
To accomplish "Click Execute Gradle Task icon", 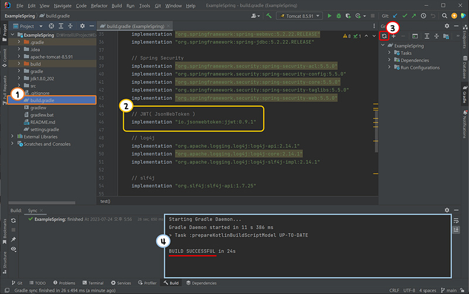I will click(x=415, y=36).
